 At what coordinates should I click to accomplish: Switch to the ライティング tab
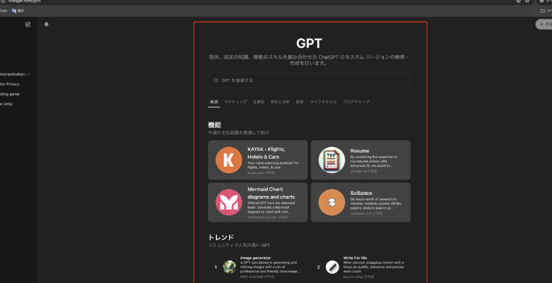(236, 102)
